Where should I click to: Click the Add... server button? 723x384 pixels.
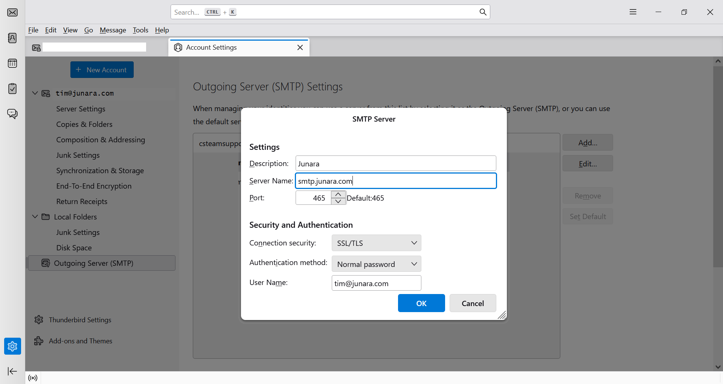[588, 142]
